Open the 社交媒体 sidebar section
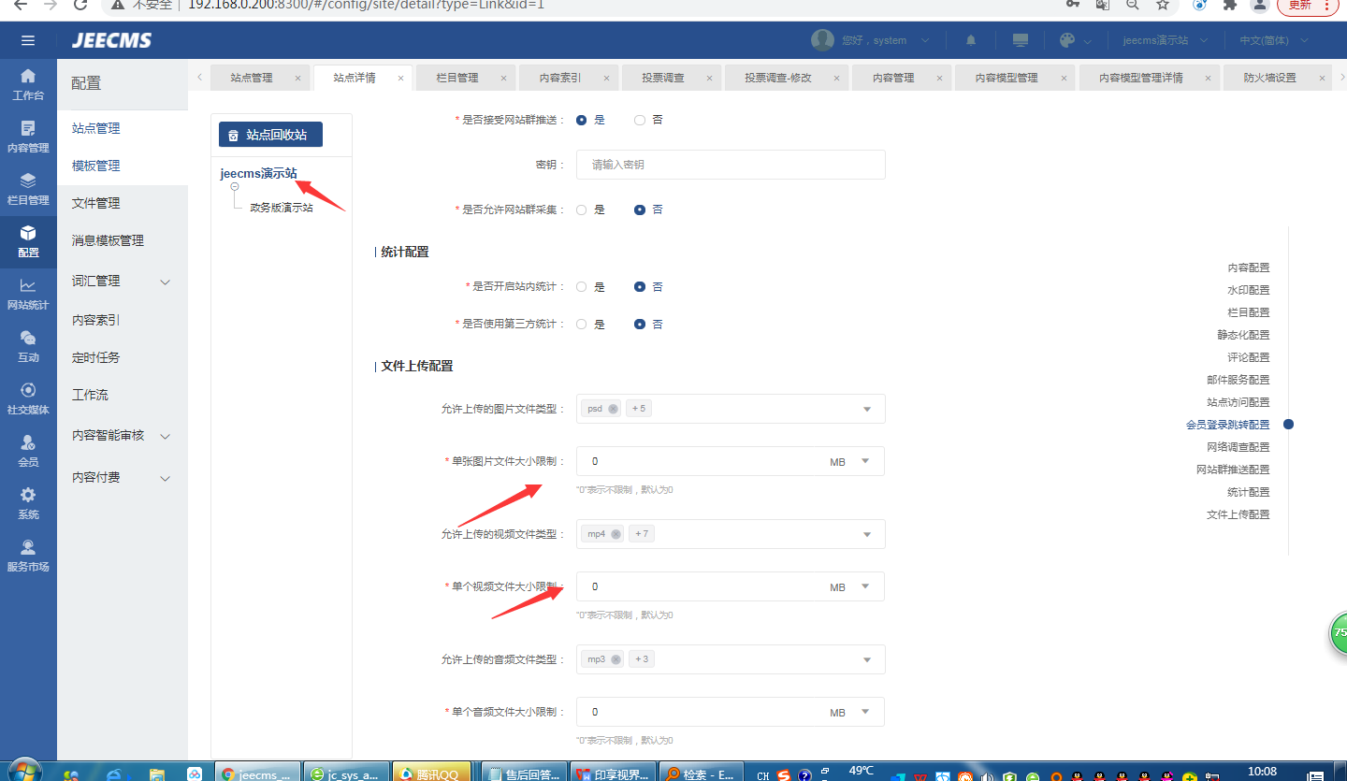 coord(28,398)
